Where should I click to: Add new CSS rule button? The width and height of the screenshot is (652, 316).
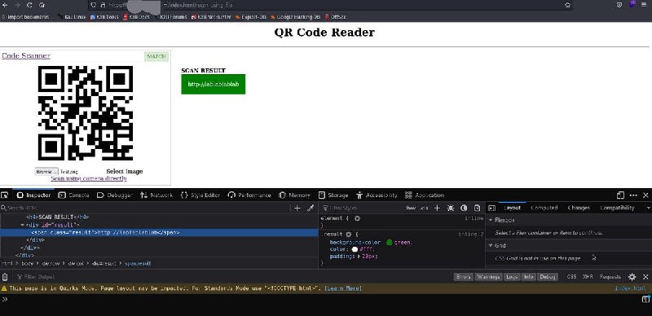[x=437, y=208]
